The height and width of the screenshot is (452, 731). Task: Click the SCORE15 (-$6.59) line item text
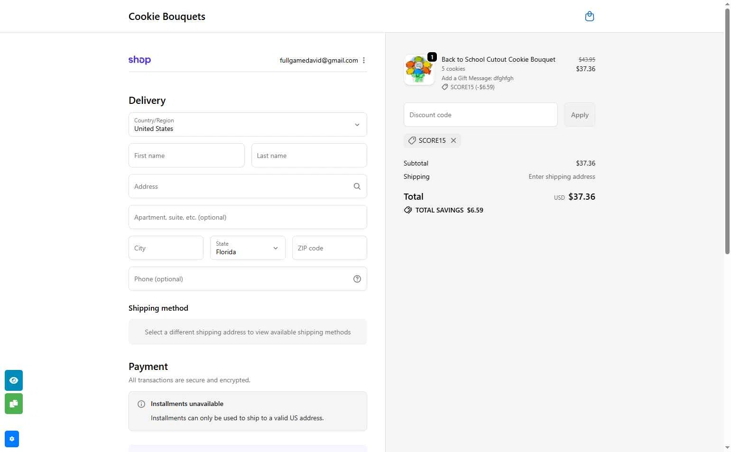click(472, 87)
